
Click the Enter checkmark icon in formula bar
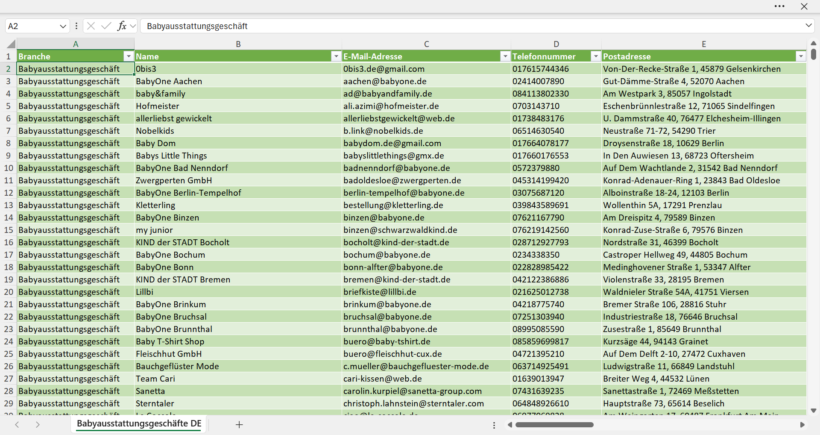[106, 26]
